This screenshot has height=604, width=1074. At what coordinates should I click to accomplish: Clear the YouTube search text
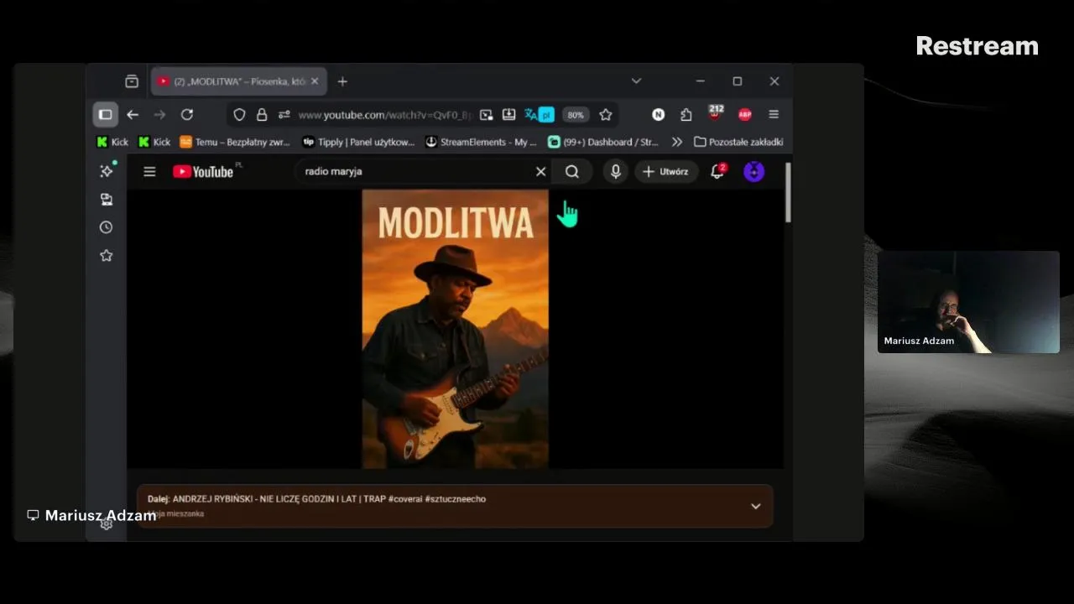tap(541, 171)
